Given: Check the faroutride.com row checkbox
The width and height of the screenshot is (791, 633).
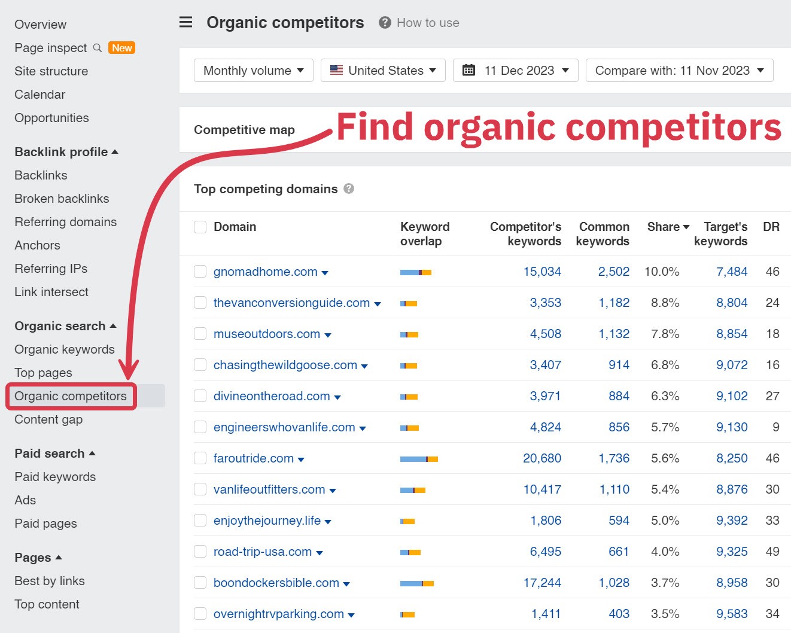Looking at the screenshot, I should coord(200,458).
